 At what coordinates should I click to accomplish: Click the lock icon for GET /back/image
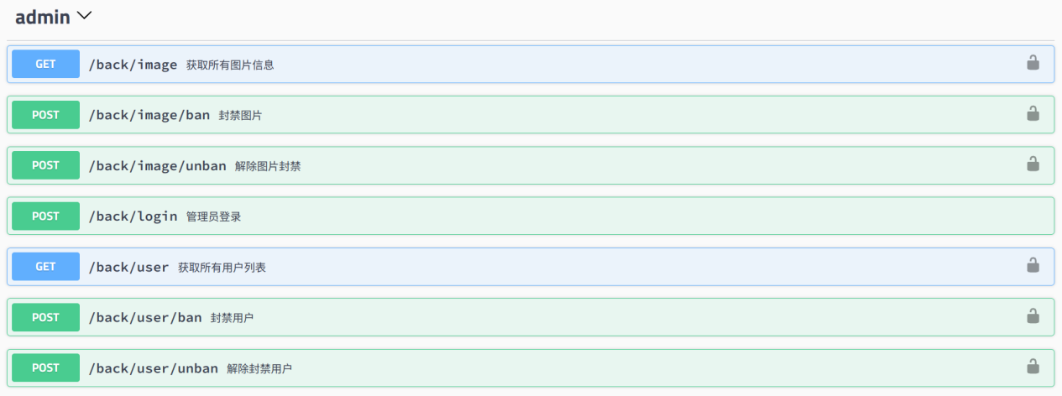[x=1033, y=63]
